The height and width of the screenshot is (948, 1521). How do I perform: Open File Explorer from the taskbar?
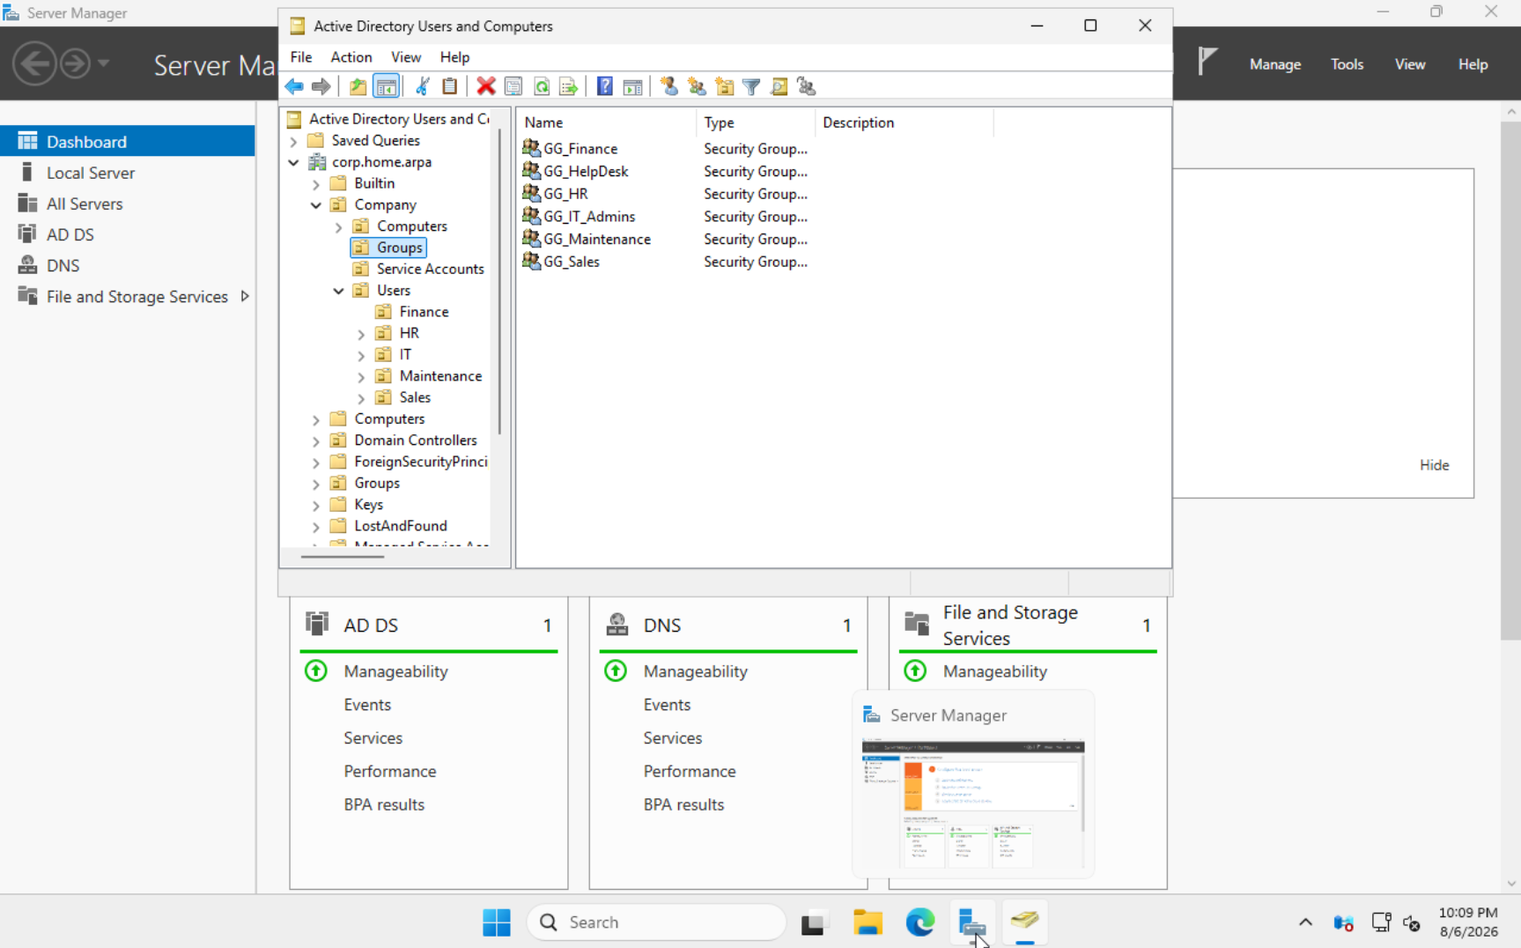tap(868, 922)
